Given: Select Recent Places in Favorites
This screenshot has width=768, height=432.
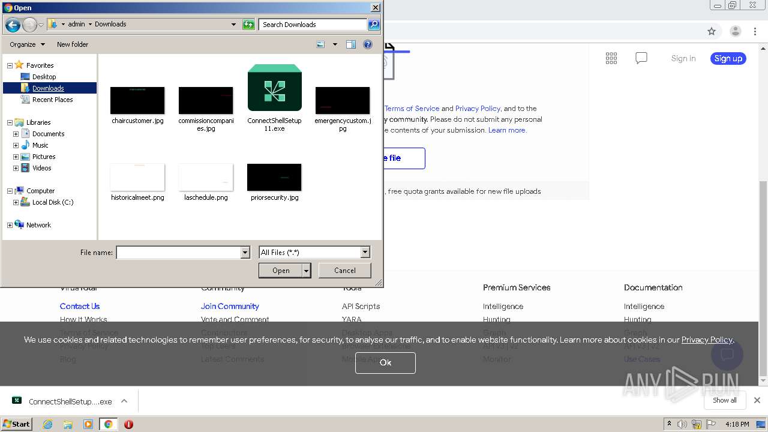Looking at the screenshot, I should pos(52,100).
